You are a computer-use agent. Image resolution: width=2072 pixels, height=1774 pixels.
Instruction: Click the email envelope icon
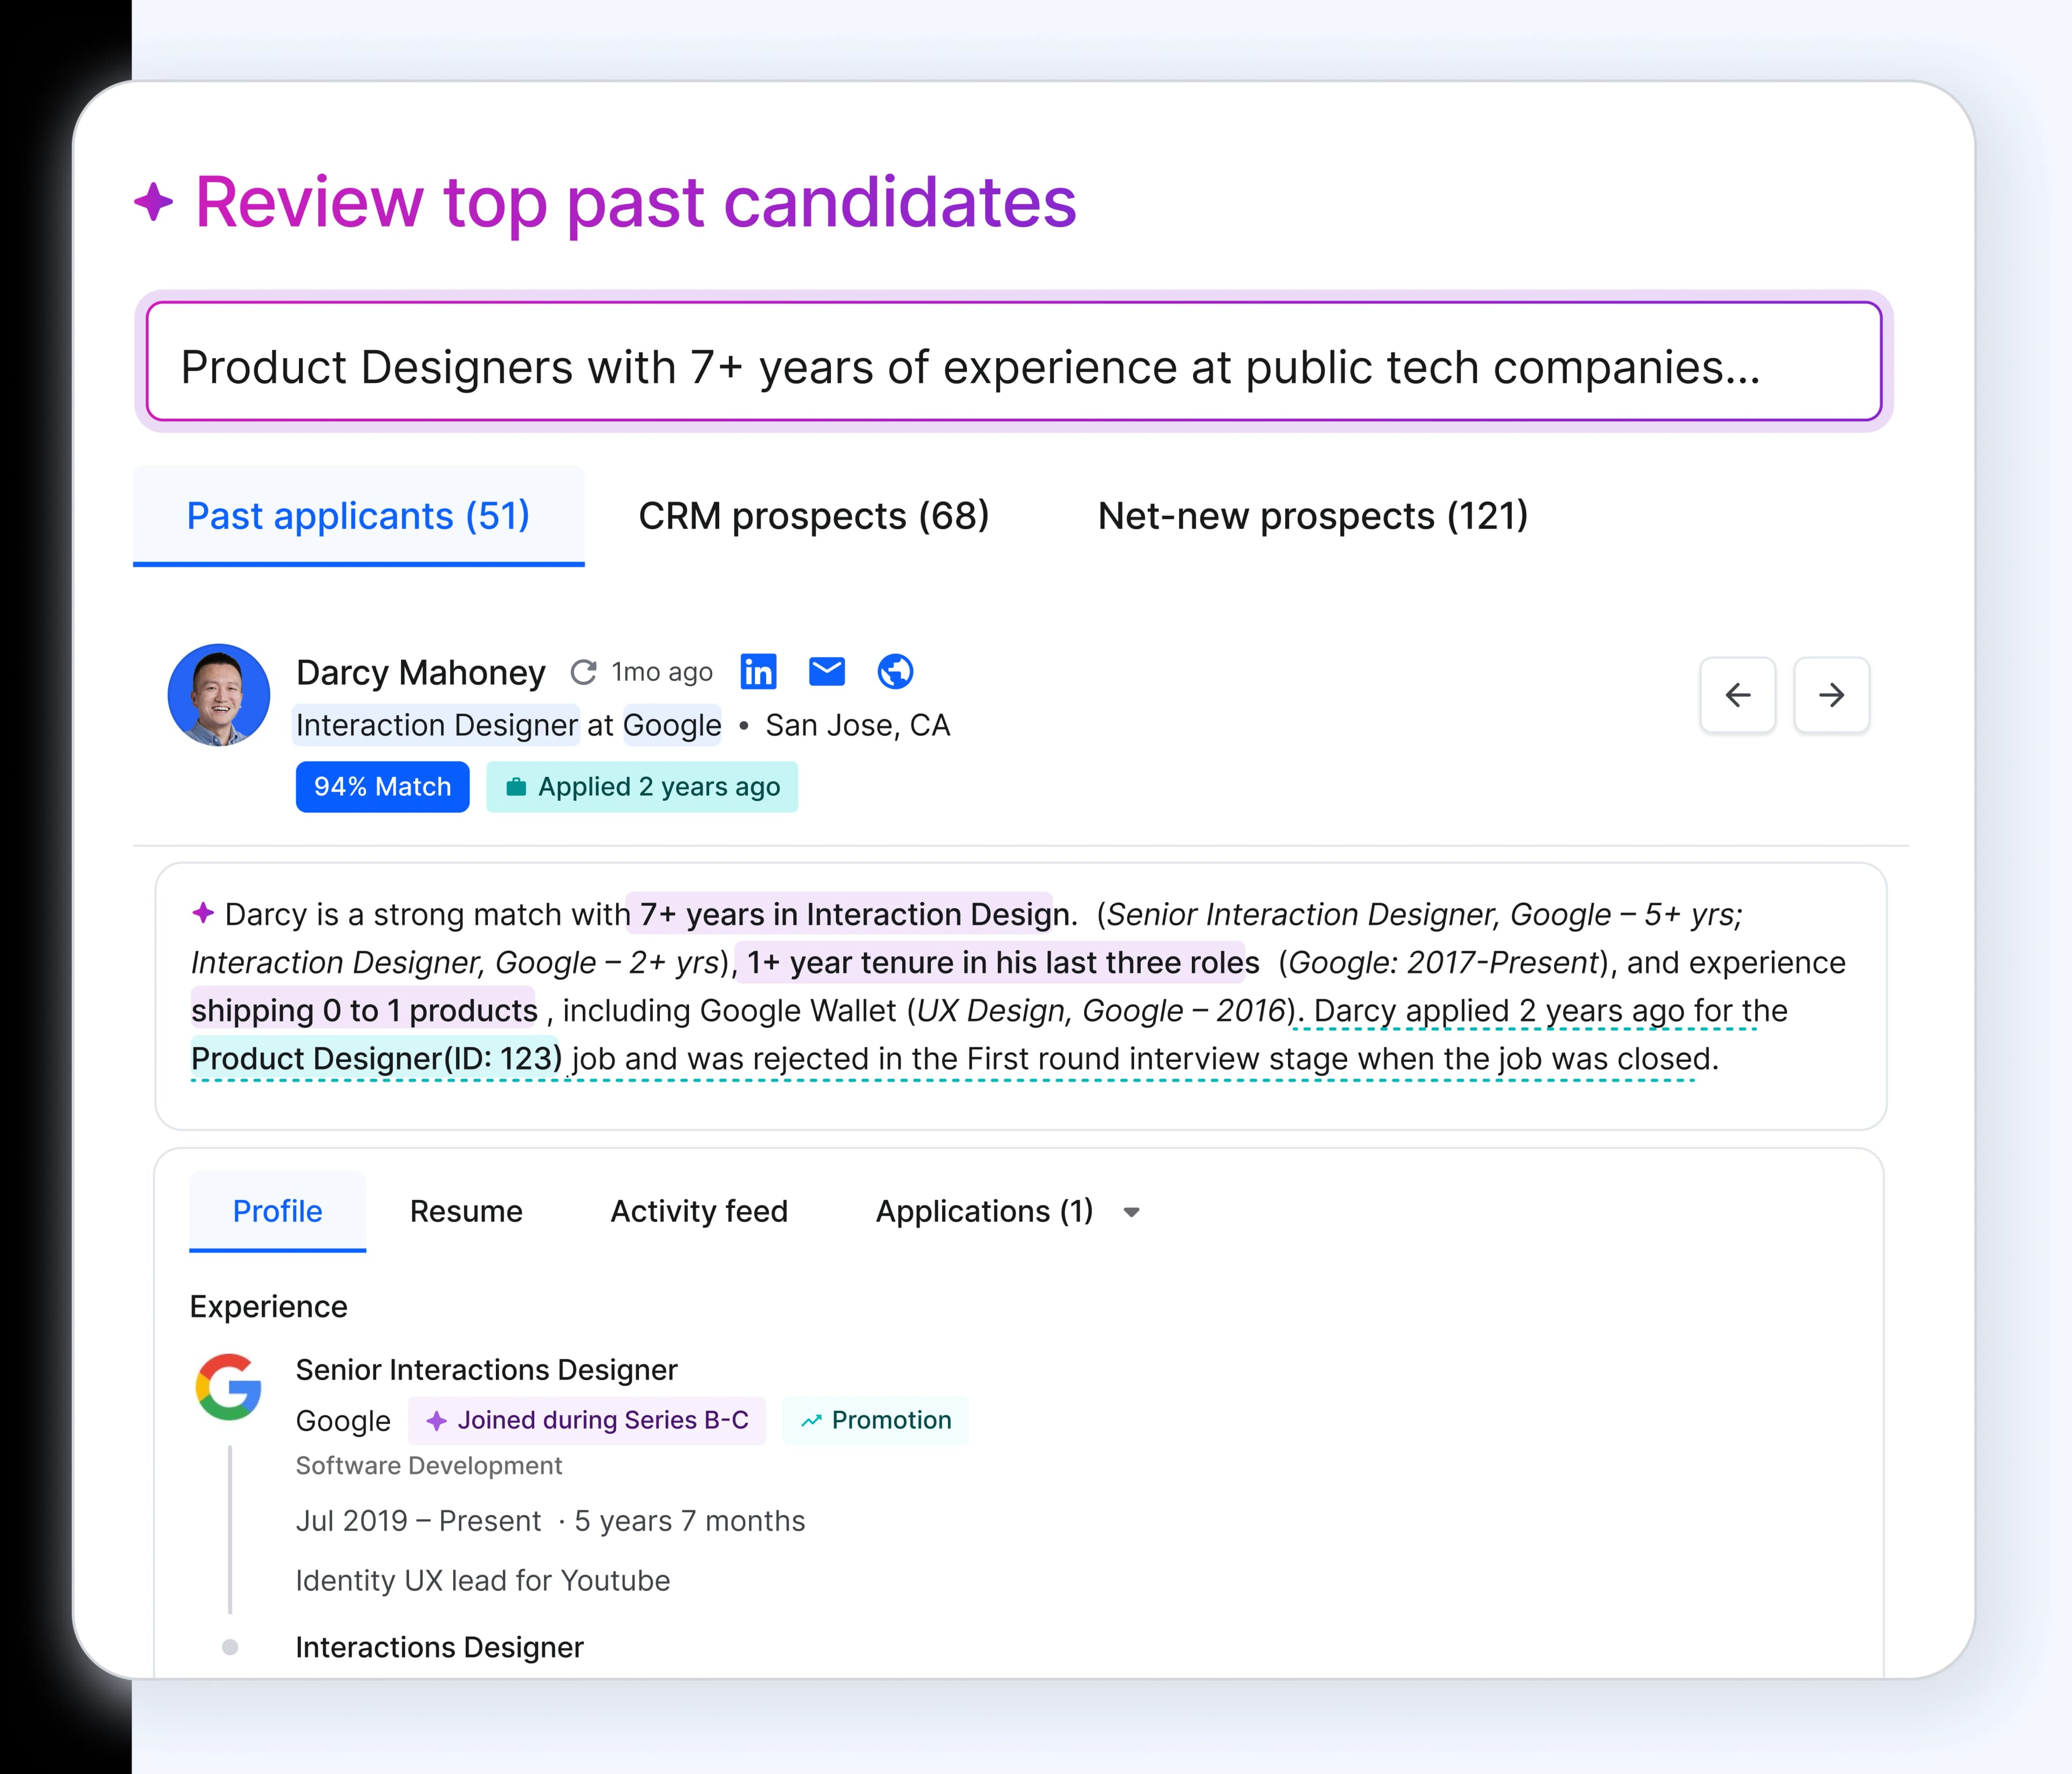click(826, 671)
